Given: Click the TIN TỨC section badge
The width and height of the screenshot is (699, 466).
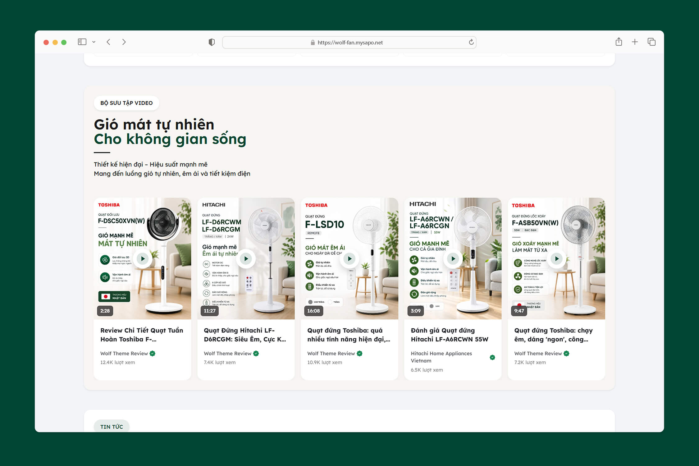Looking at the screenshot, I should [x=112, y=427].
